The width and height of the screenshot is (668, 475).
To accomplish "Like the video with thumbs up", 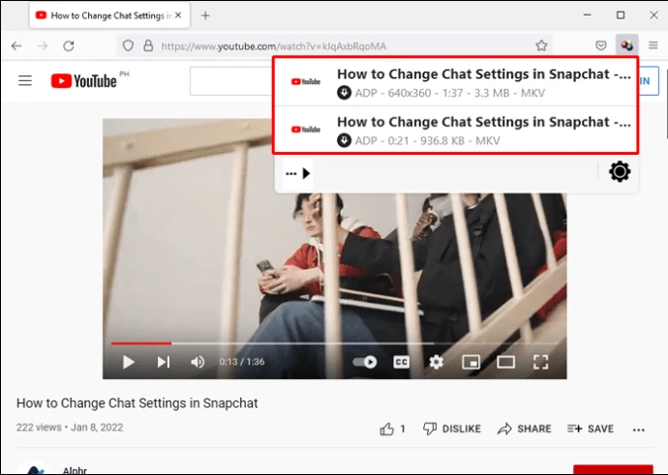I will (386, 429).
